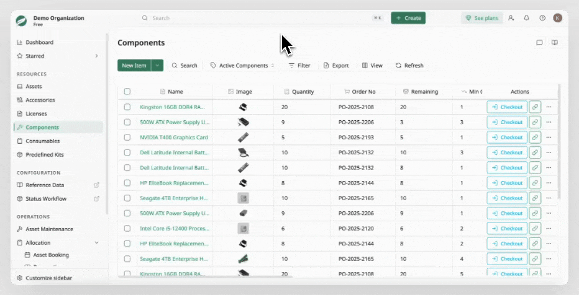Checkout the Intel Core i5-12400 Processor
Image resolution: width=579 pixels, height=295 pixels.
coord(507,228)
